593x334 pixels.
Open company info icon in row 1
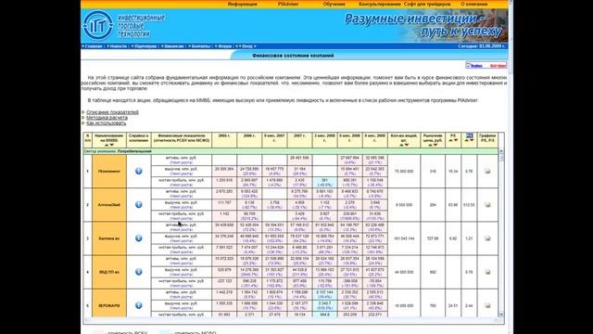pos(139,171)
